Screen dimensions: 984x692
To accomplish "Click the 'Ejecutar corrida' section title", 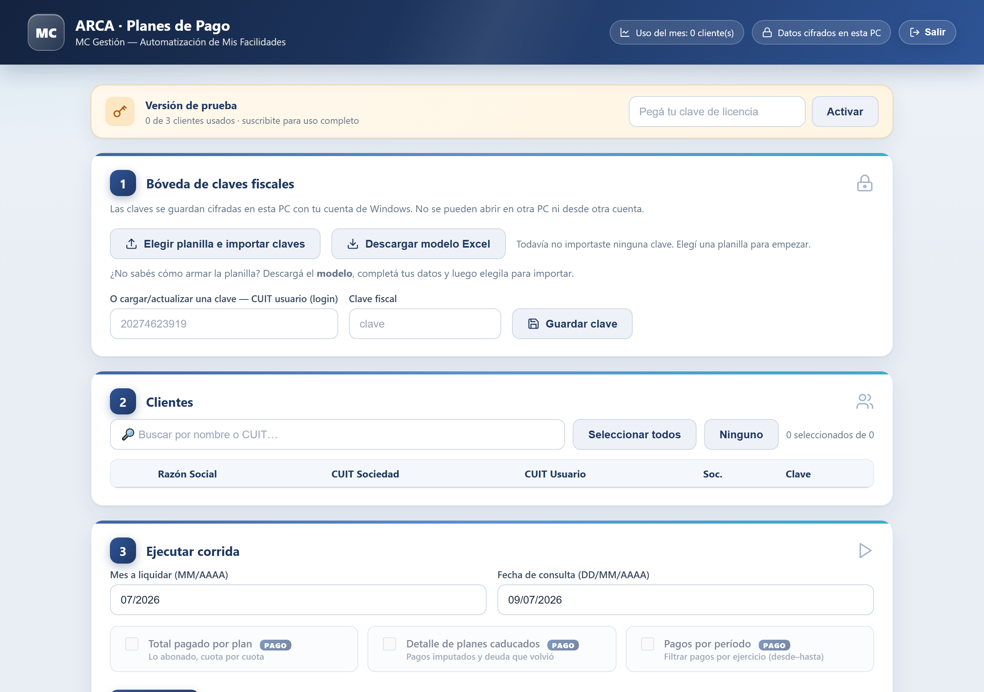I will (x=193, y=551).
